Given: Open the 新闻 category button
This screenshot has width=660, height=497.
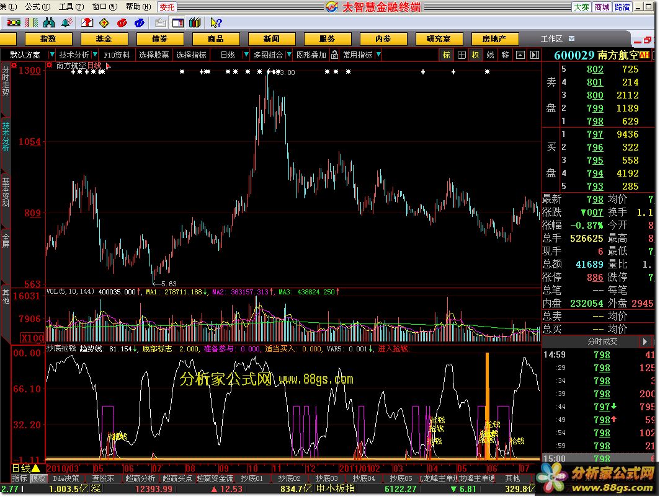Looking at the screenshot, I should pyautogui.click(x=272, y=38).
